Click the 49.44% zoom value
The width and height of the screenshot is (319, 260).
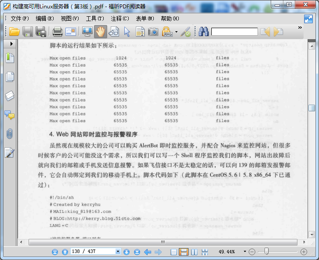tap(227, 252)
